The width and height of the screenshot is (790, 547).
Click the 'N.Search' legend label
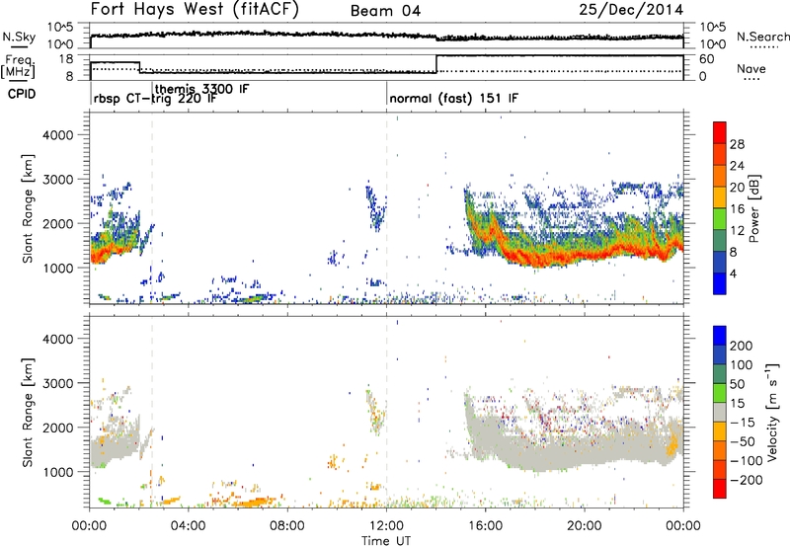click(762, 37)
